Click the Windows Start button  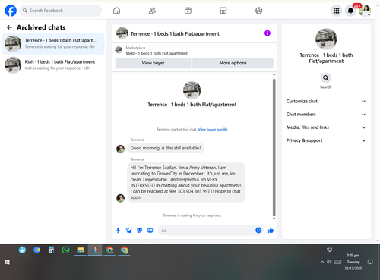[7, 262]
